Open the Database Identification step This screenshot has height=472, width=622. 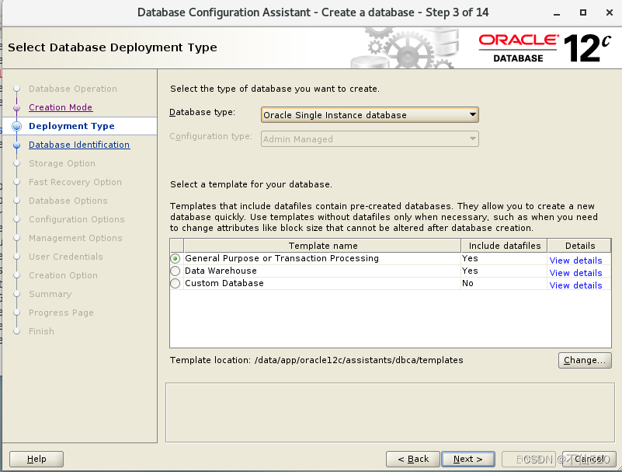pyautogui.click(x=78, y=145)
